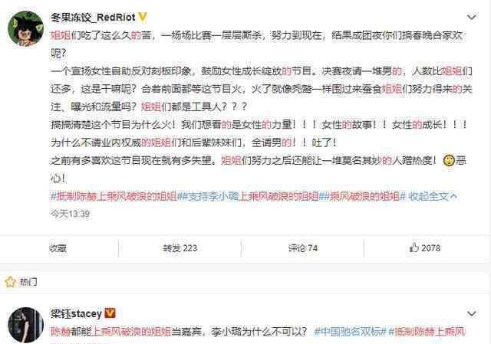Click the emoji face before 恶心
Screen dimensions: 491x344
tap(449, 161)
